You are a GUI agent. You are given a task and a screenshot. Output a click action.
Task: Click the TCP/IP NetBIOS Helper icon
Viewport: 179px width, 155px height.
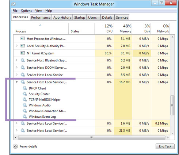[25, 99]
